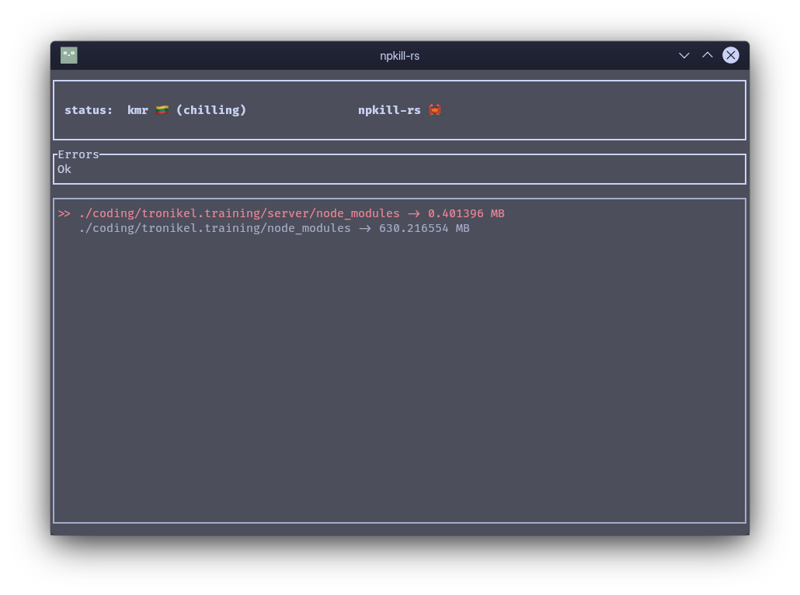Click the status: label in the header panel
The image size is (800, 595).
click(88, 109)
